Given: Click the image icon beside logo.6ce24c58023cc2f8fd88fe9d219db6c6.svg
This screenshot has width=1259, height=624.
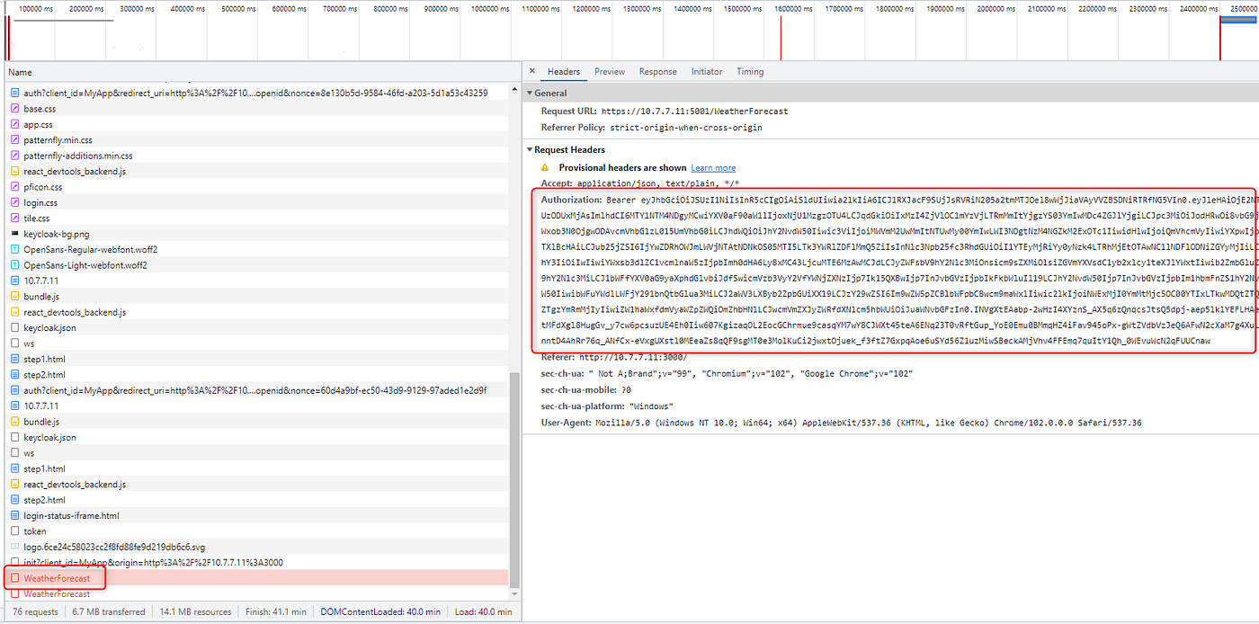Looking at the screenshot, I should coord(14,547).
